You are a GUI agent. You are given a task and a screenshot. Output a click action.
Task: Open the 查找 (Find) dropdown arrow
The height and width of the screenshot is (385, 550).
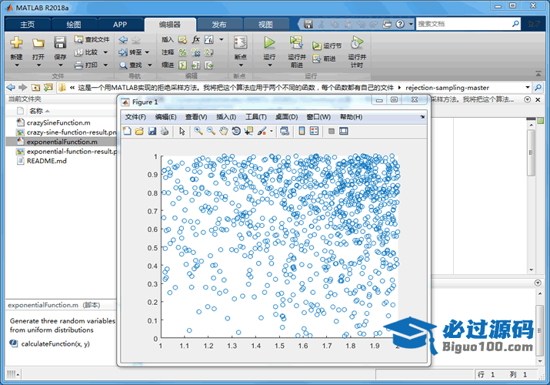pos(150,65)
